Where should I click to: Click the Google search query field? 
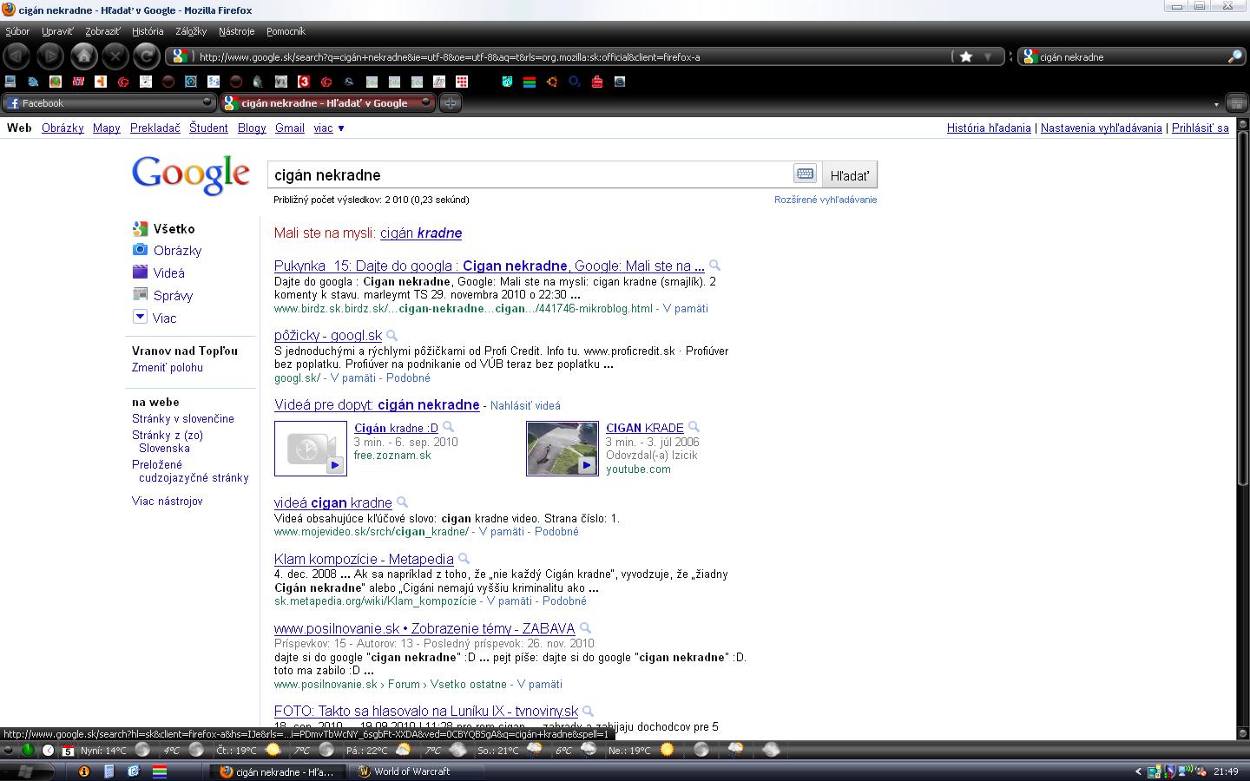coord(530,174)
